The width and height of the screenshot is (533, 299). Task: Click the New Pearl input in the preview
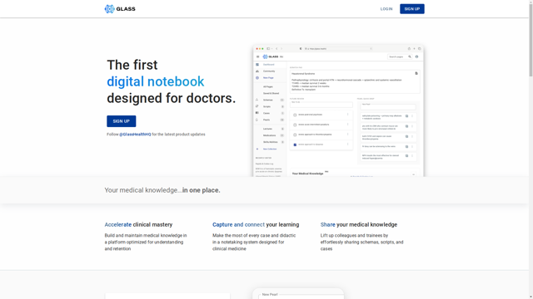[388, 107]
